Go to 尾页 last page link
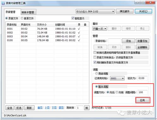The image size is (157, 120). 61,108
